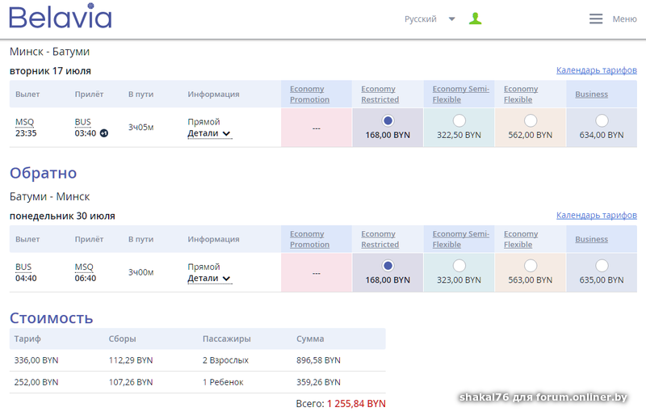Expand Детали for the Minsk-Batumi flight
Screen dimensions: 646x416
pos(209,133)
